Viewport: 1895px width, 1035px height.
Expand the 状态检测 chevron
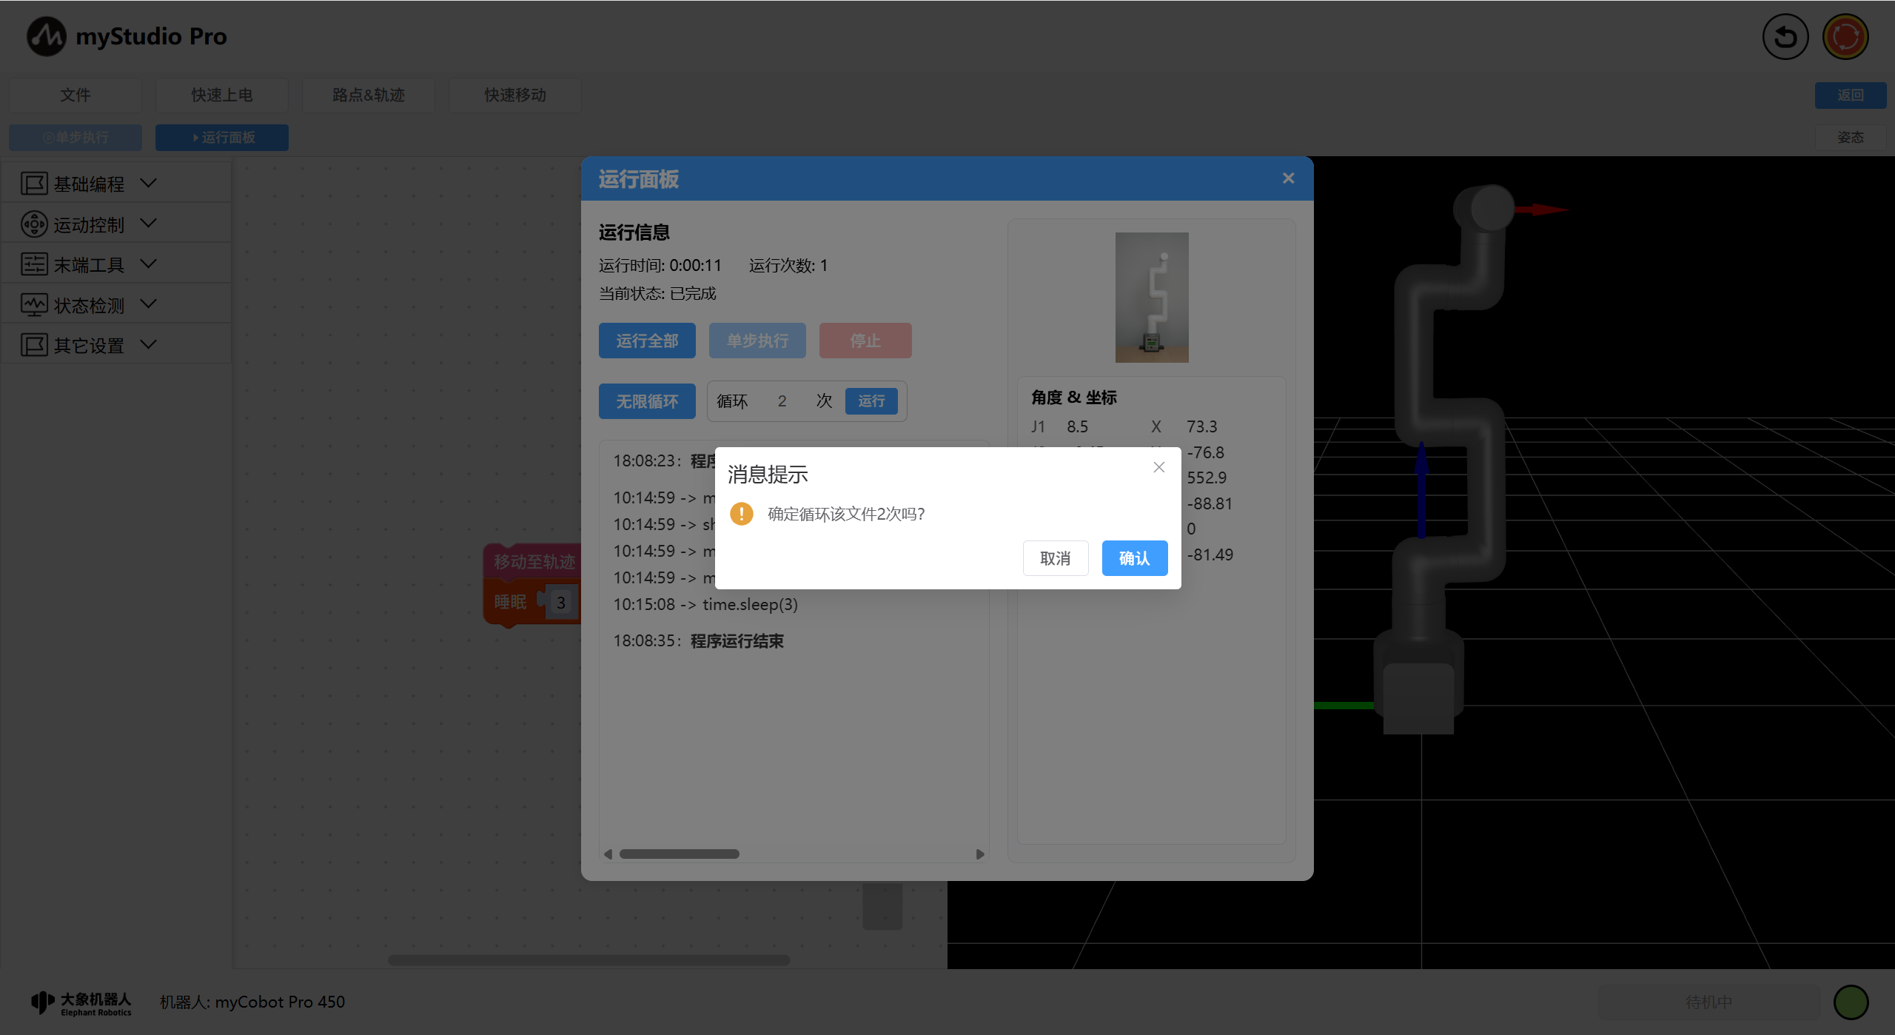148,304
